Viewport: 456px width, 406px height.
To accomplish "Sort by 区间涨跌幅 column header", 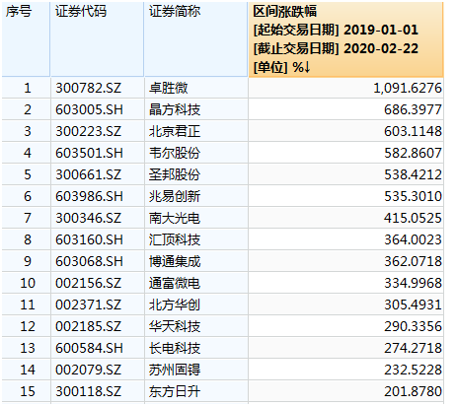I will [345, 39].
